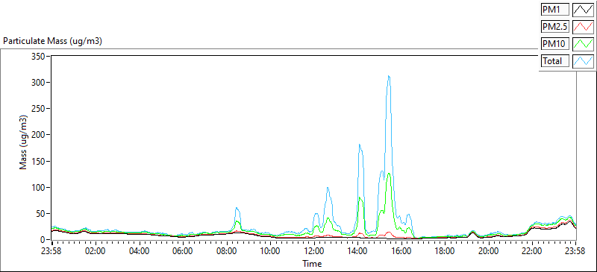
Task: Click the green PM10 peak near 15:30
Action: [389, 174]
